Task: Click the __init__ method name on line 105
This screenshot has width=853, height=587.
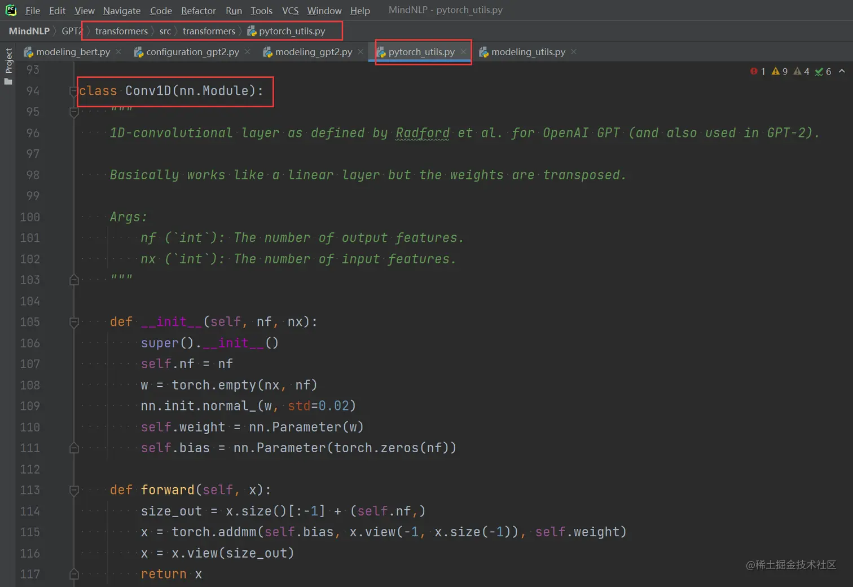Action: point(172,322)
